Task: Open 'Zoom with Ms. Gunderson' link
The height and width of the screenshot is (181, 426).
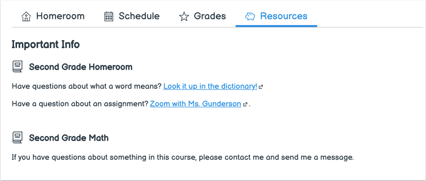Action: click(x=196, y=104)
